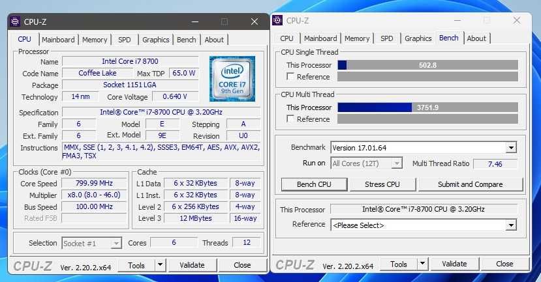
Task: Switch to About tab in right window
Action: coord(476,38)
